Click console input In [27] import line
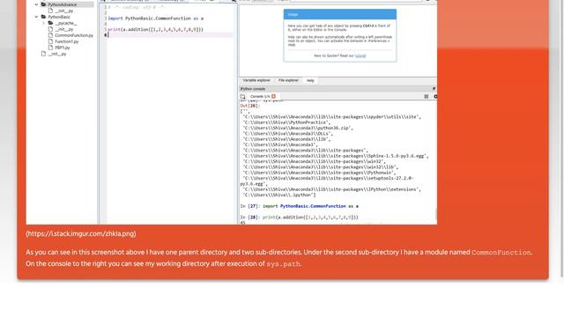 pos(300,206)
